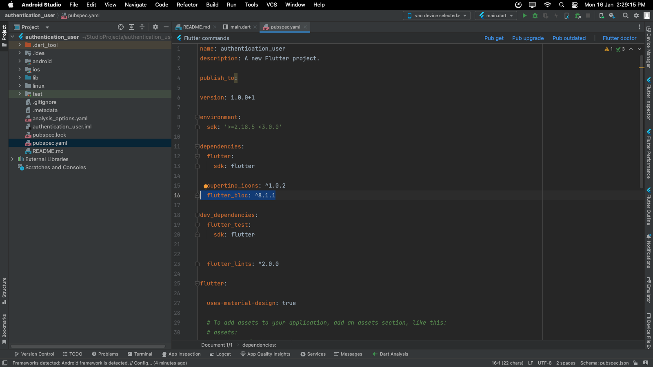Toggle the Device Manager side panel
The height and width of the screenshot is (367, 653).
(x=649, y=47)
